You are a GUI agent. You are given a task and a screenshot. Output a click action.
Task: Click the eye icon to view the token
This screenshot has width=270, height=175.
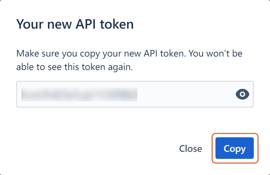242,94
